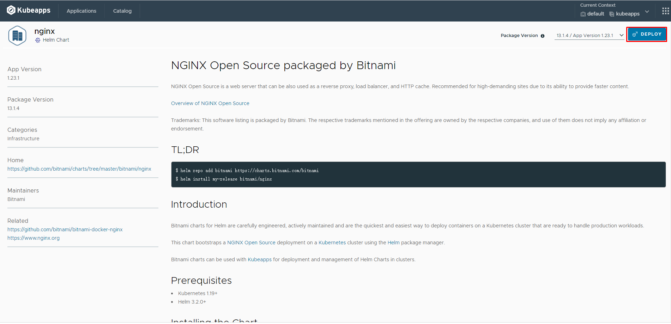This screenshot has height=324, width=671.
Task: Open the Catalog tab
Action: point(122,11)
